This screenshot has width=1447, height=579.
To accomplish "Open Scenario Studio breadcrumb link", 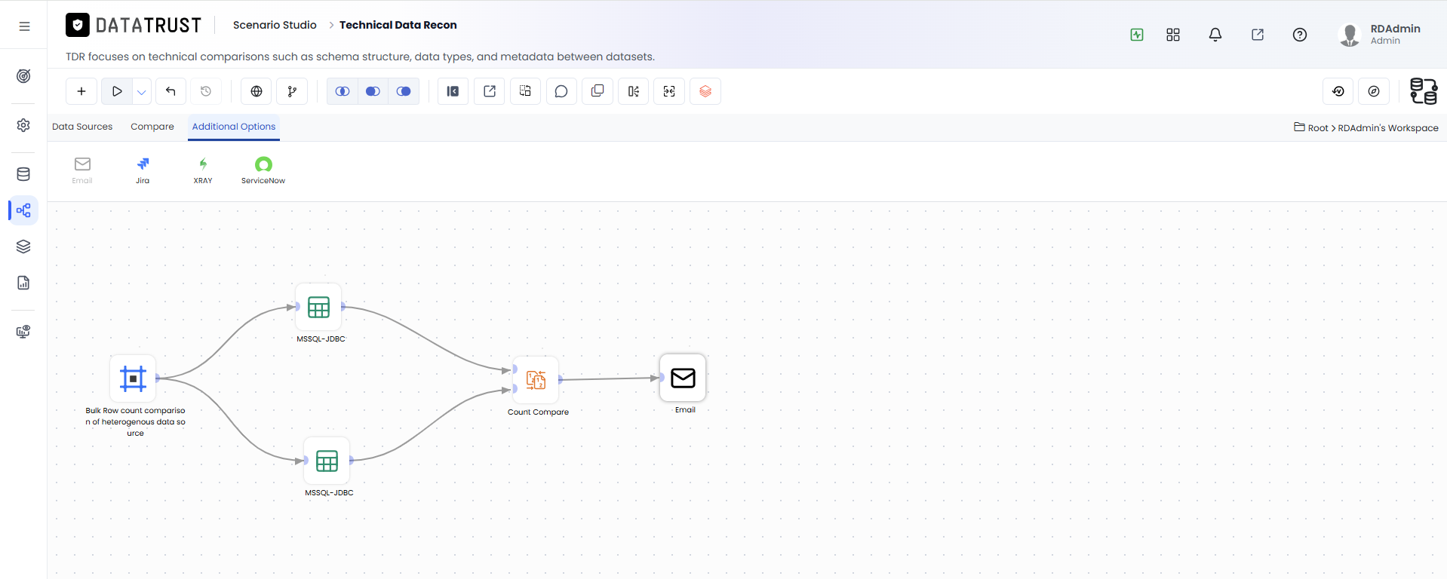I will tap(275, 25).
